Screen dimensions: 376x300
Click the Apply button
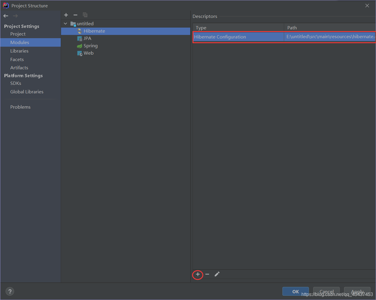tap(357, 291)
